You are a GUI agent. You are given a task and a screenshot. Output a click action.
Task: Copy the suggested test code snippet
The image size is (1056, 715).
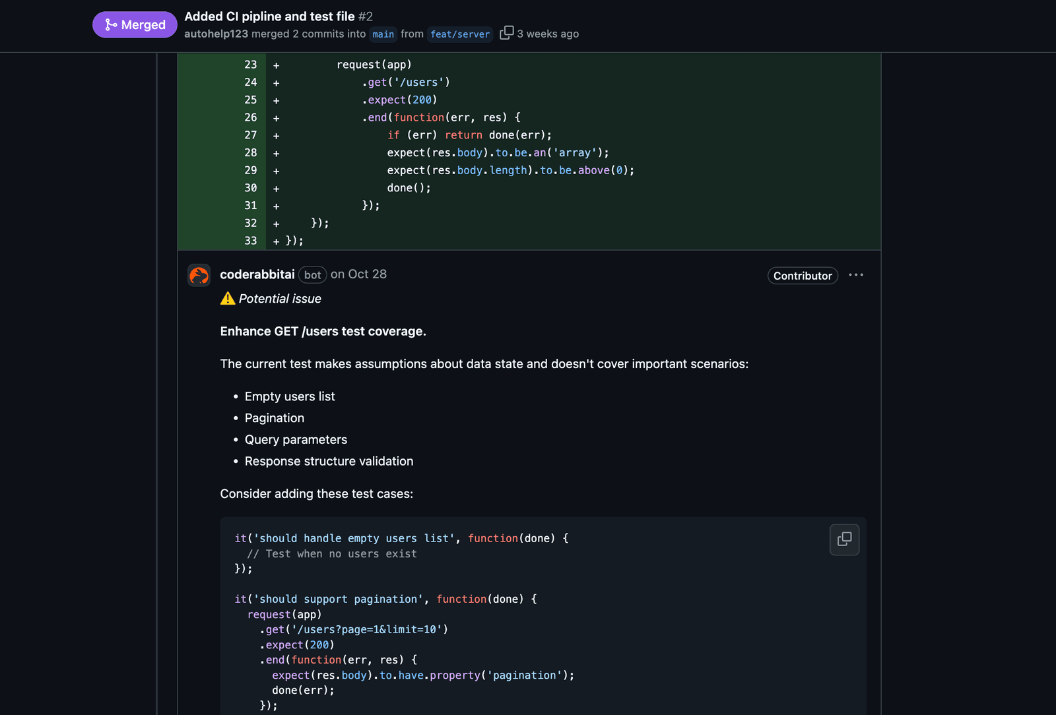[844, 540]
